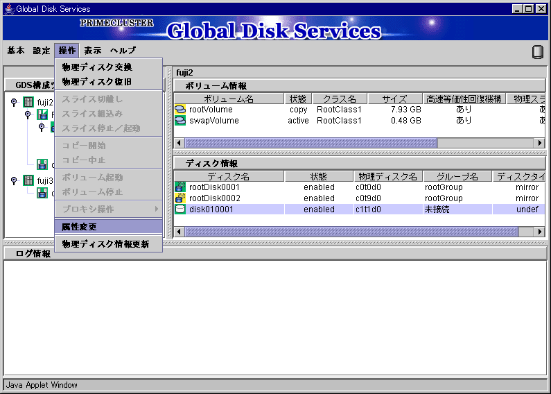Select fuji3 label in tree
This screenshot has width=551, height=394.
click(45, 181)
